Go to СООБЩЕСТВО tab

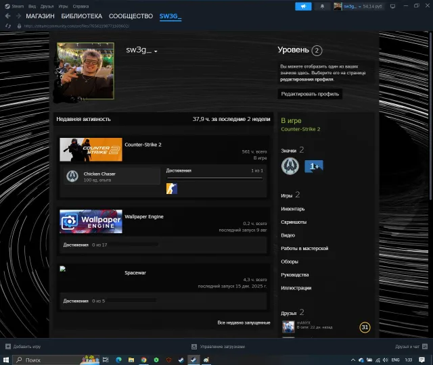click(131, 16)
